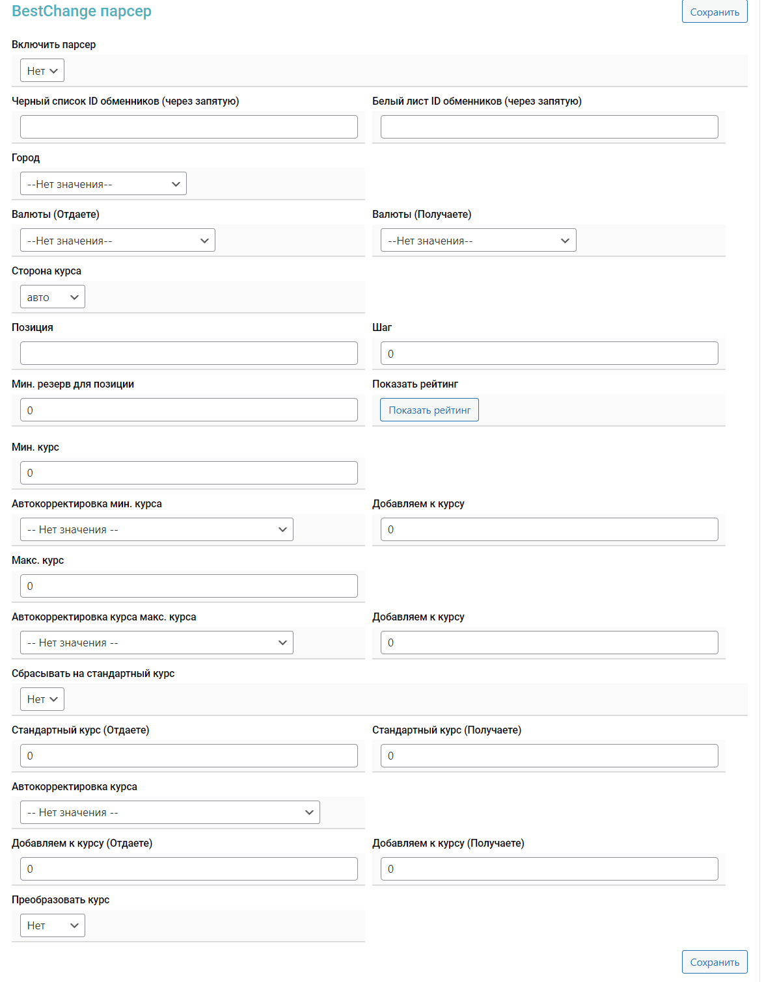The image size is (764, 982).
Task: Open the Включить парсер dropdown
Action: [x=42, y=71]
